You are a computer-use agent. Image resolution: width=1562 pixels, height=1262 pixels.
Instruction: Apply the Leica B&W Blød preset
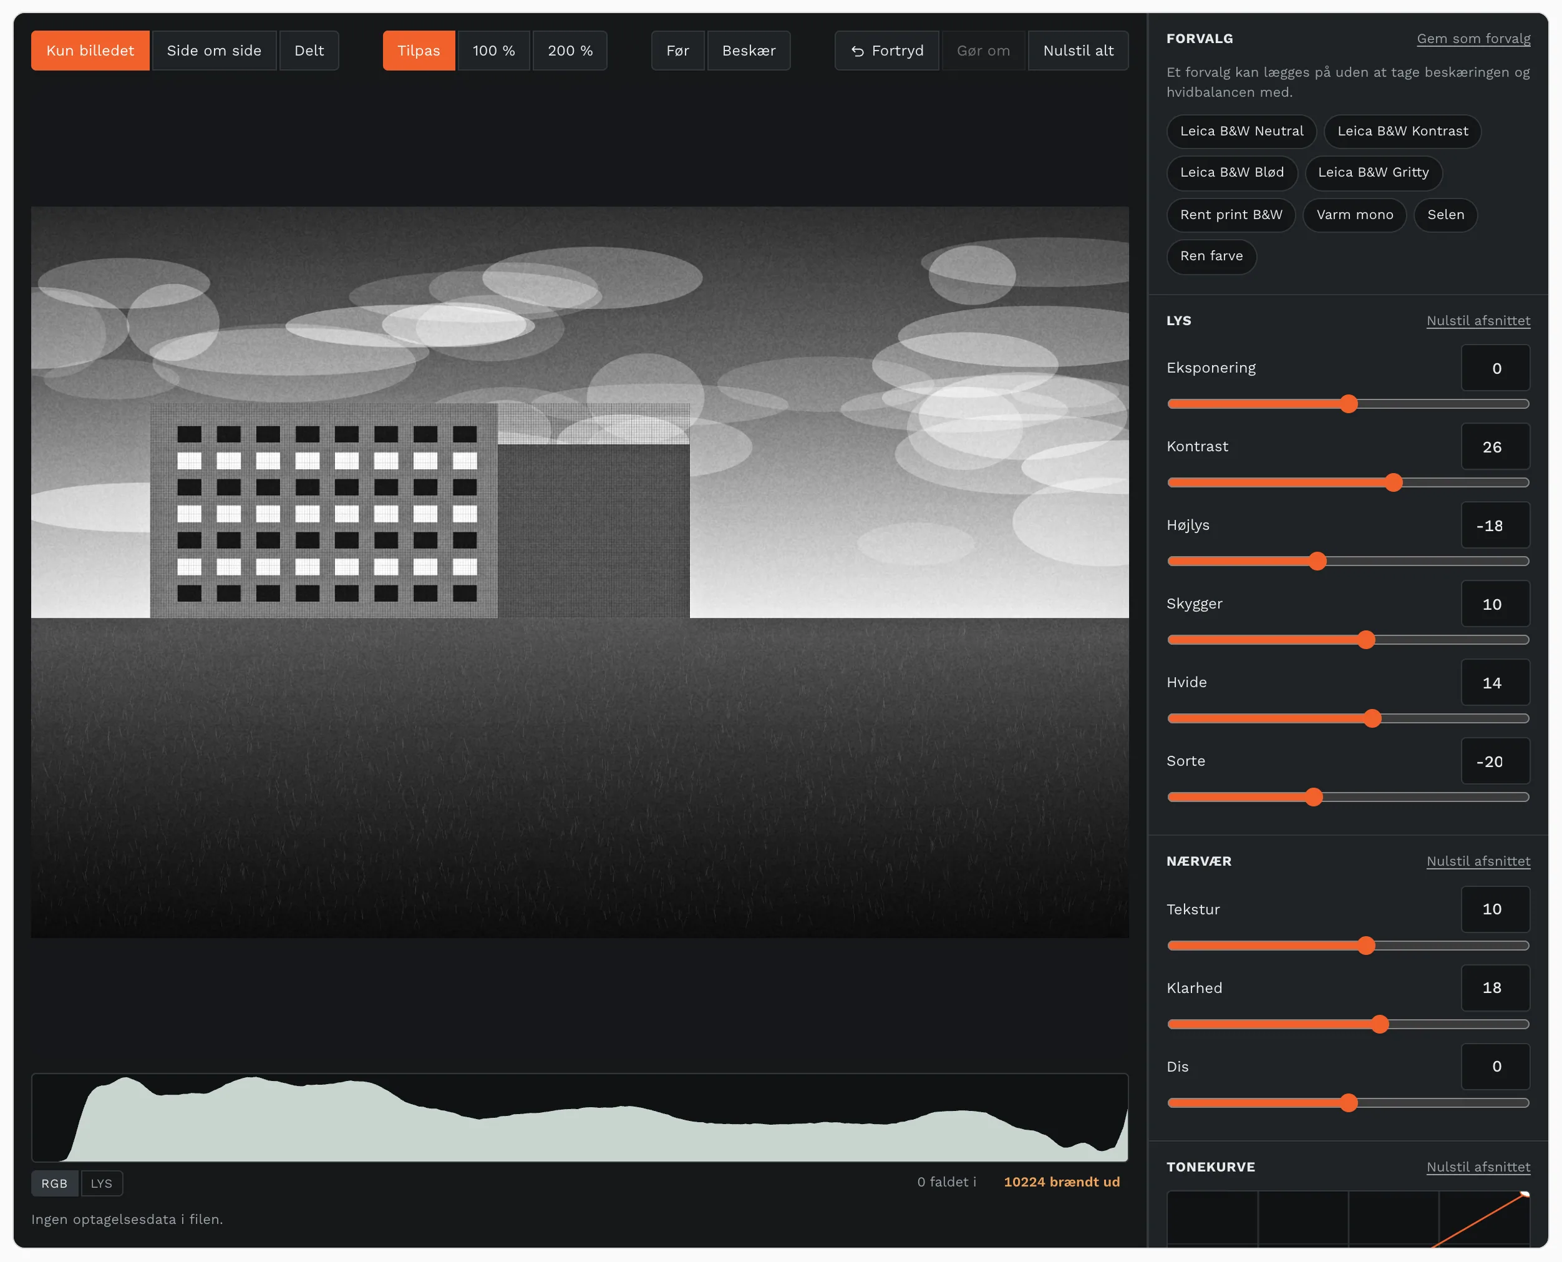pyautogui.click(x=1231, y=172)
